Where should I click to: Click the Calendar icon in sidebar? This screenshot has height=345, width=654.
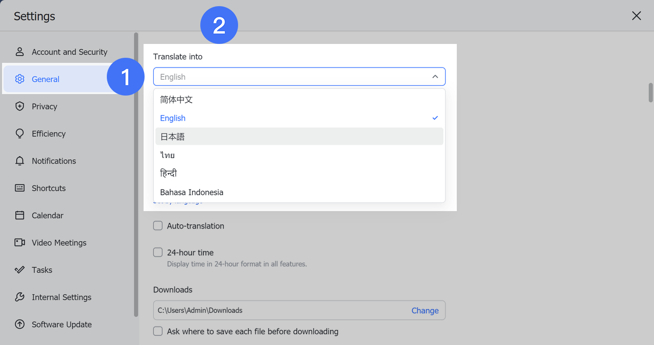pos(20,215)
